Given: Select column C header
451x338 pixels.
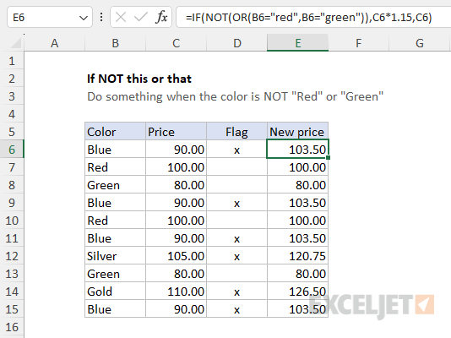Looking at the screenshot, I should click(176, 43).
